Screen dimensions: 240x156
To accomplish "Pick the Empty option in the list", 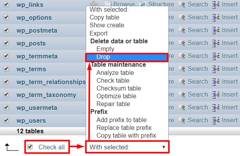I will (x=105, y=49).
